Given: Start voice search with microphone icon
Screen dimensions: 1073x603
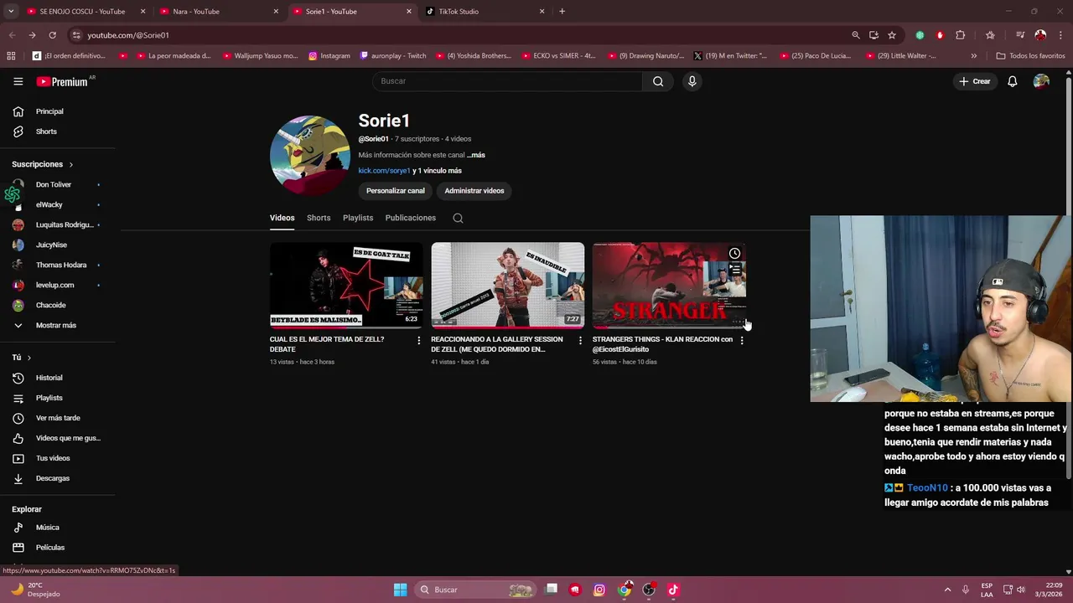Looking at the screenshot, I should (x=692, y=81).
